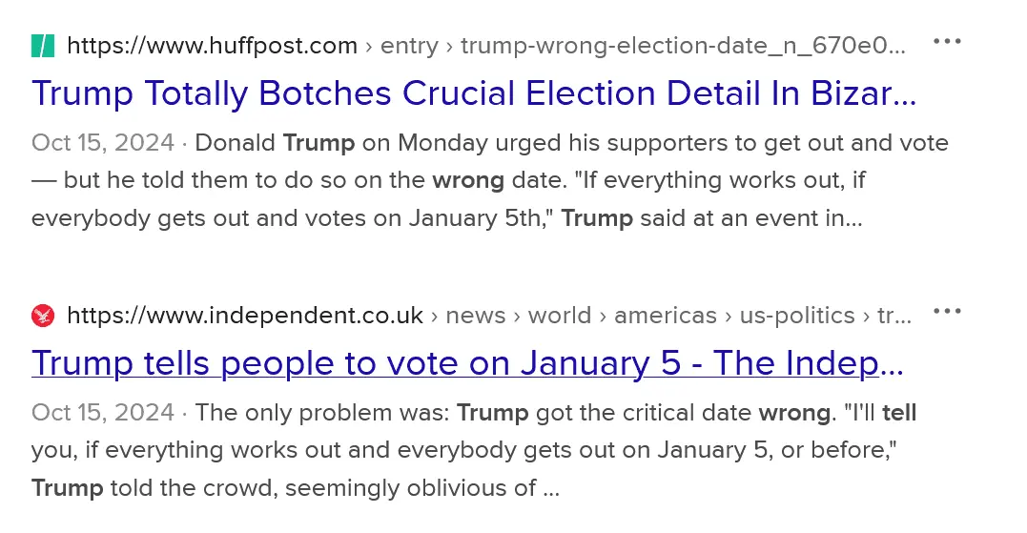Open the "Trump tells people to vote on January 5" headline

point(467,363)
